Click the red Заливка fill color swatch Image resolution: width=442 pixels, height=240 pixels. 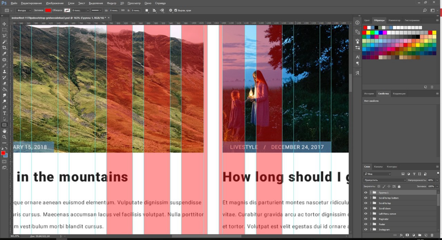(48, 10)
